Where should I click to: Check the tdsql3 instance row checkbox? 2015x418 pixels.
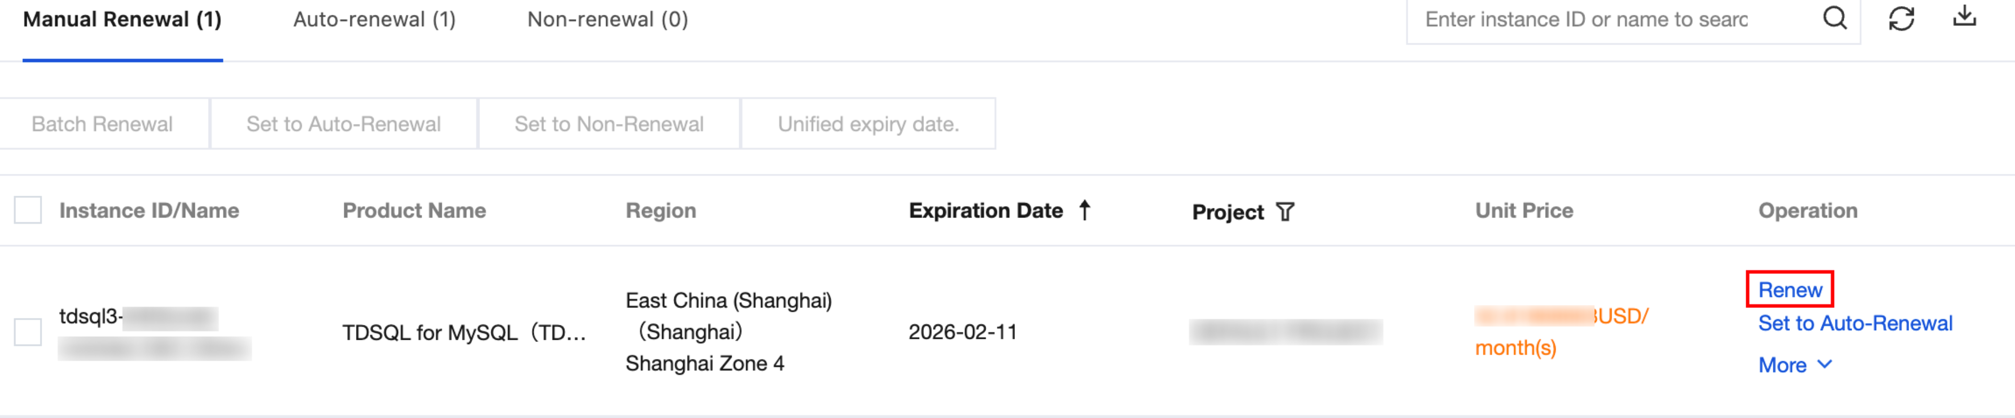(x=28, y=332)
